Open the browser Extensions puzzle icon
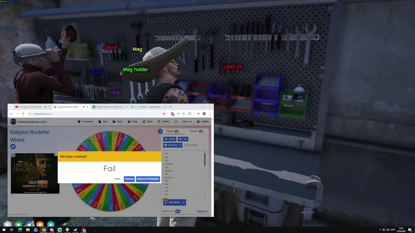This screenshot has width=415, height=233. click(x=190, y=114)
